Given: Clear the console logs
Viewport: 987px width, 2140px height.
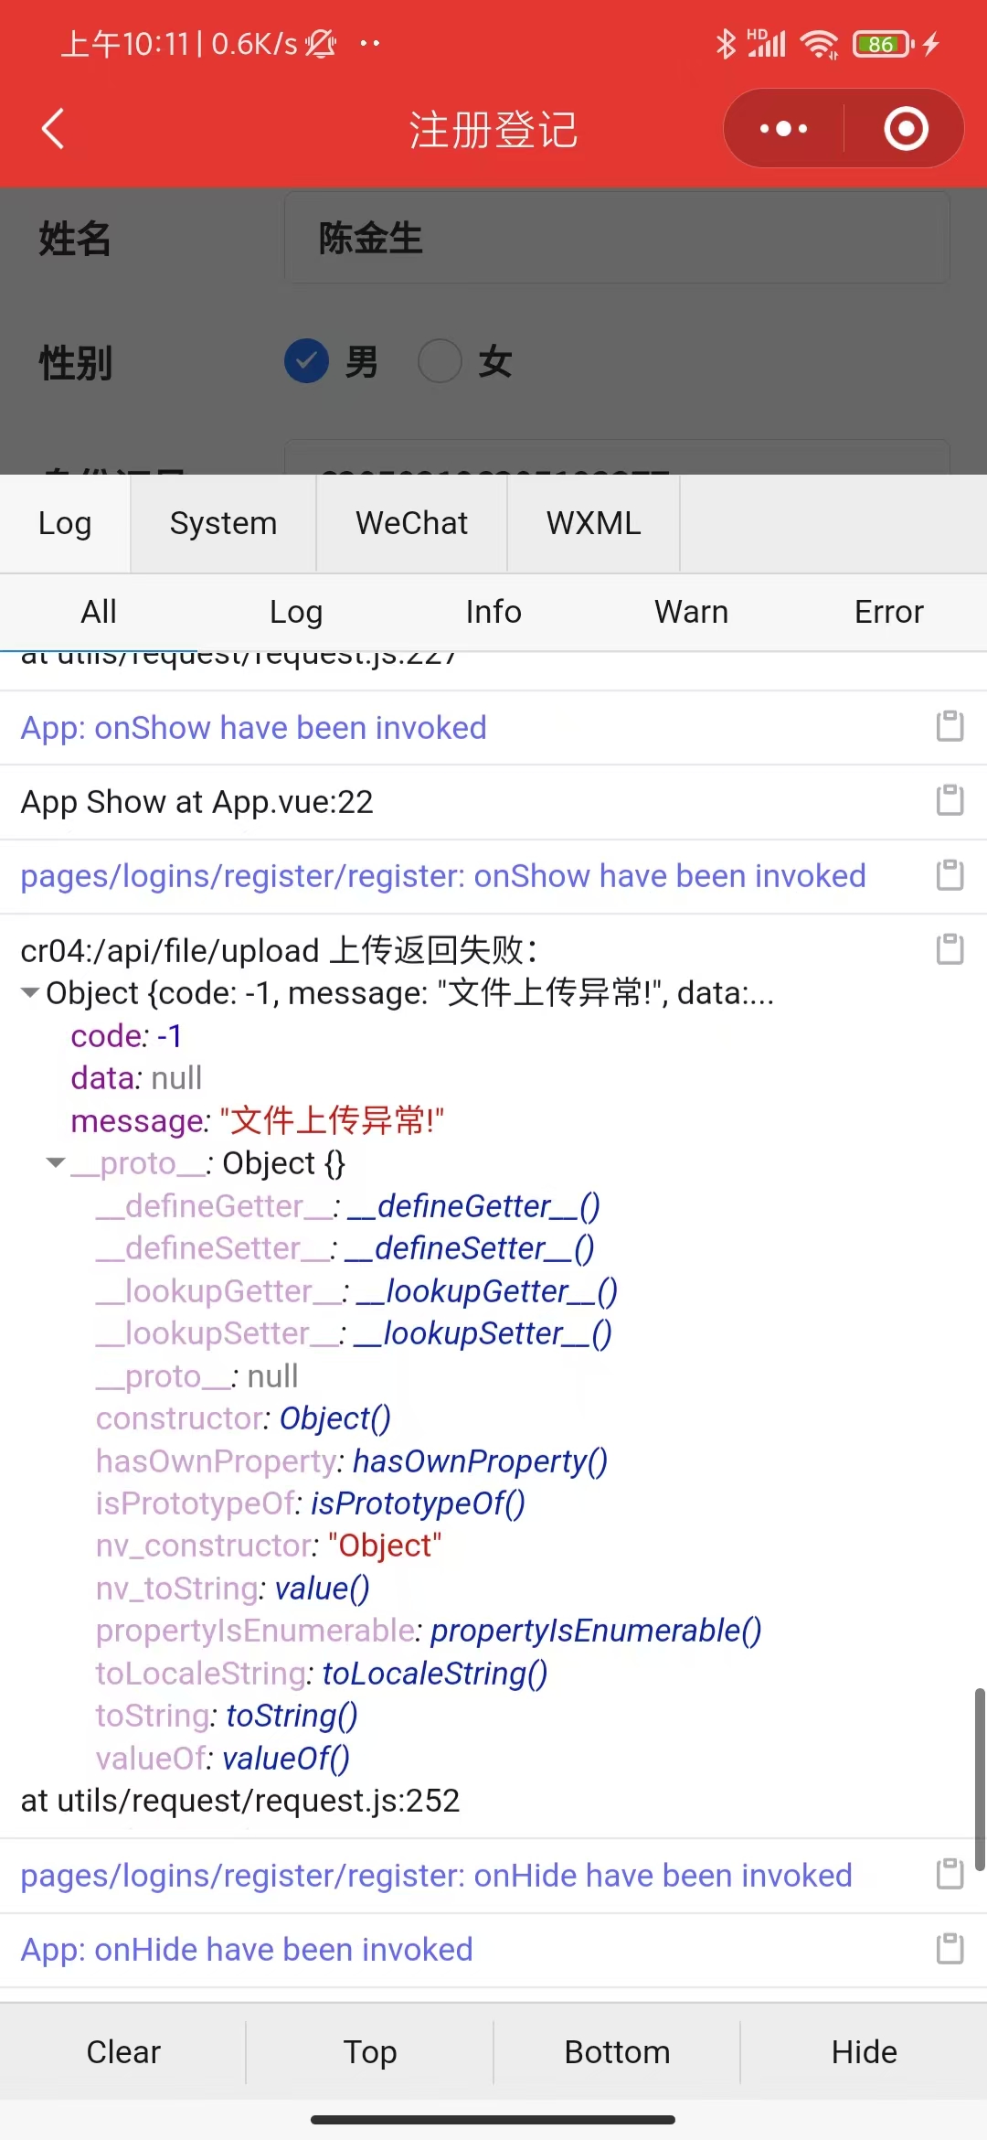Looking at the screenshot, I should coord(123,2051).
